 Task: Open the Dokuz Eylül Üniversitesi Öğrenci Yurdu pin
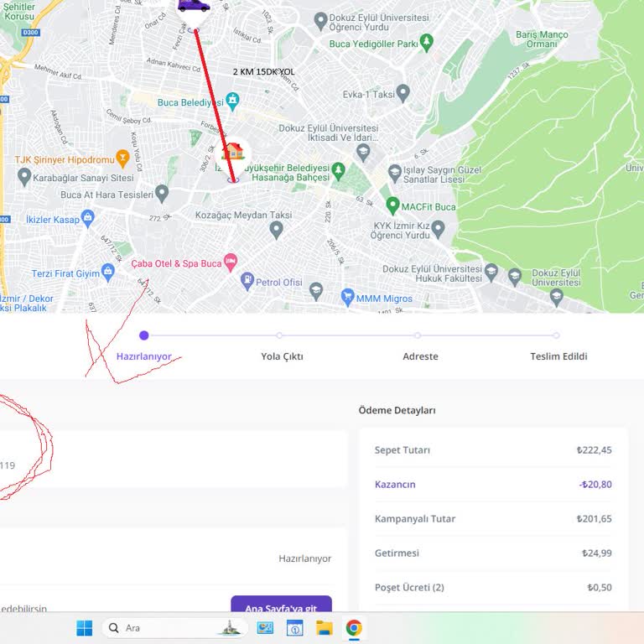click(320, 21)
